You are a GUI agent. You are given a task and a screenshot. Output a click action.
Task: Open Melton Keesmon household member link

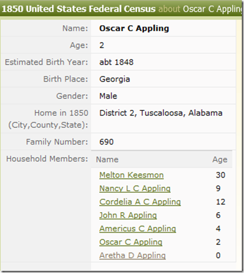pos(131,175)
